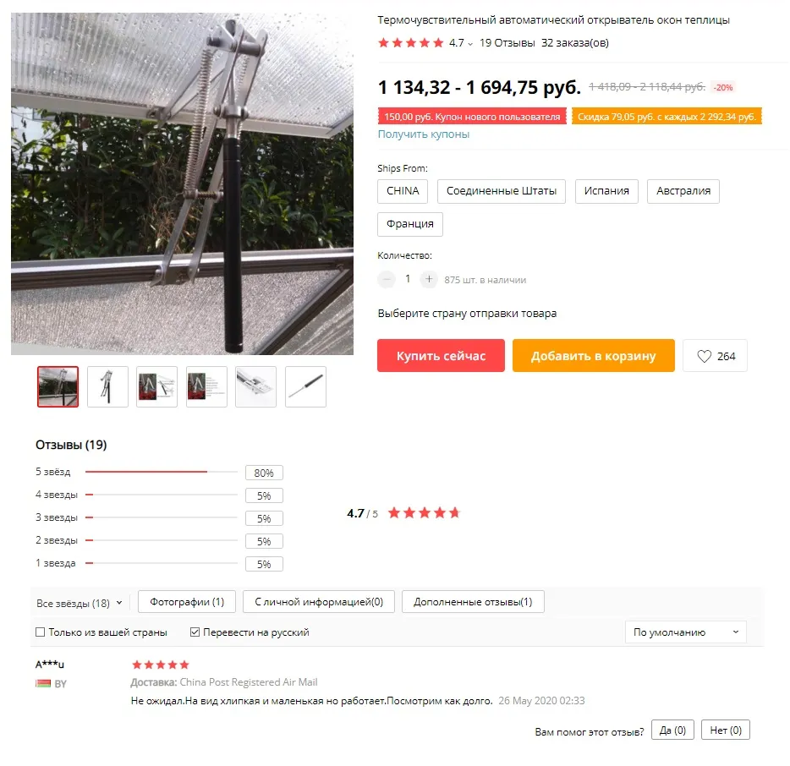Click the 'Получить купоны' link
Image resolution: width=790 pixels, height=766 pixels.
424,134
